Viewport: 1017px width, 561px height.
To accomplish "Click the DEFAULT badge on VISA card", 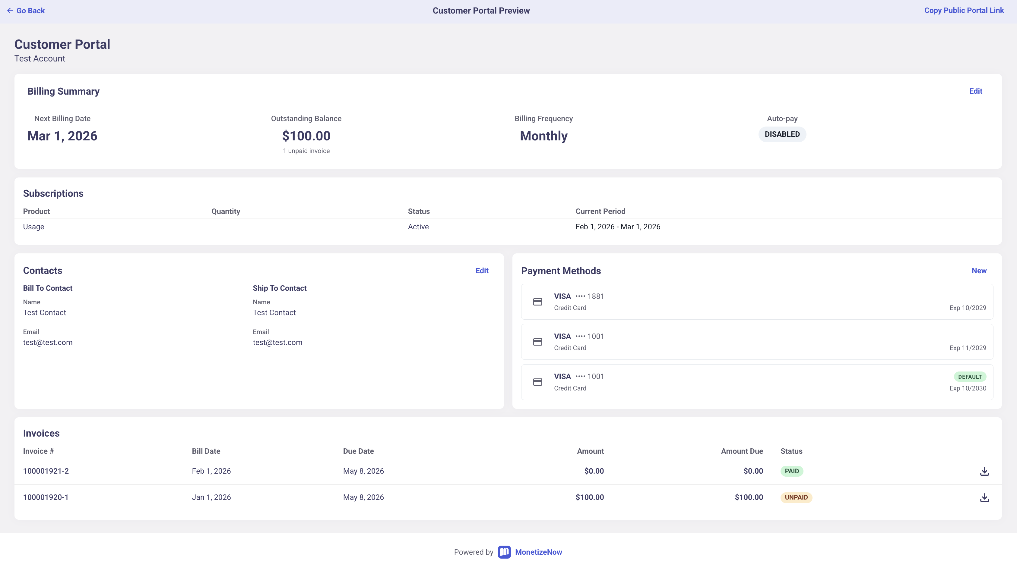I will click(970, 377).
